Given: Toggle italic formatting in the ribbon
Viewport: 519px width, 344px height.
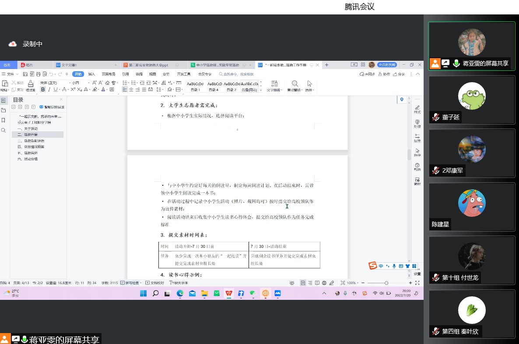Looking at the screenshot, I should (49, 90).
